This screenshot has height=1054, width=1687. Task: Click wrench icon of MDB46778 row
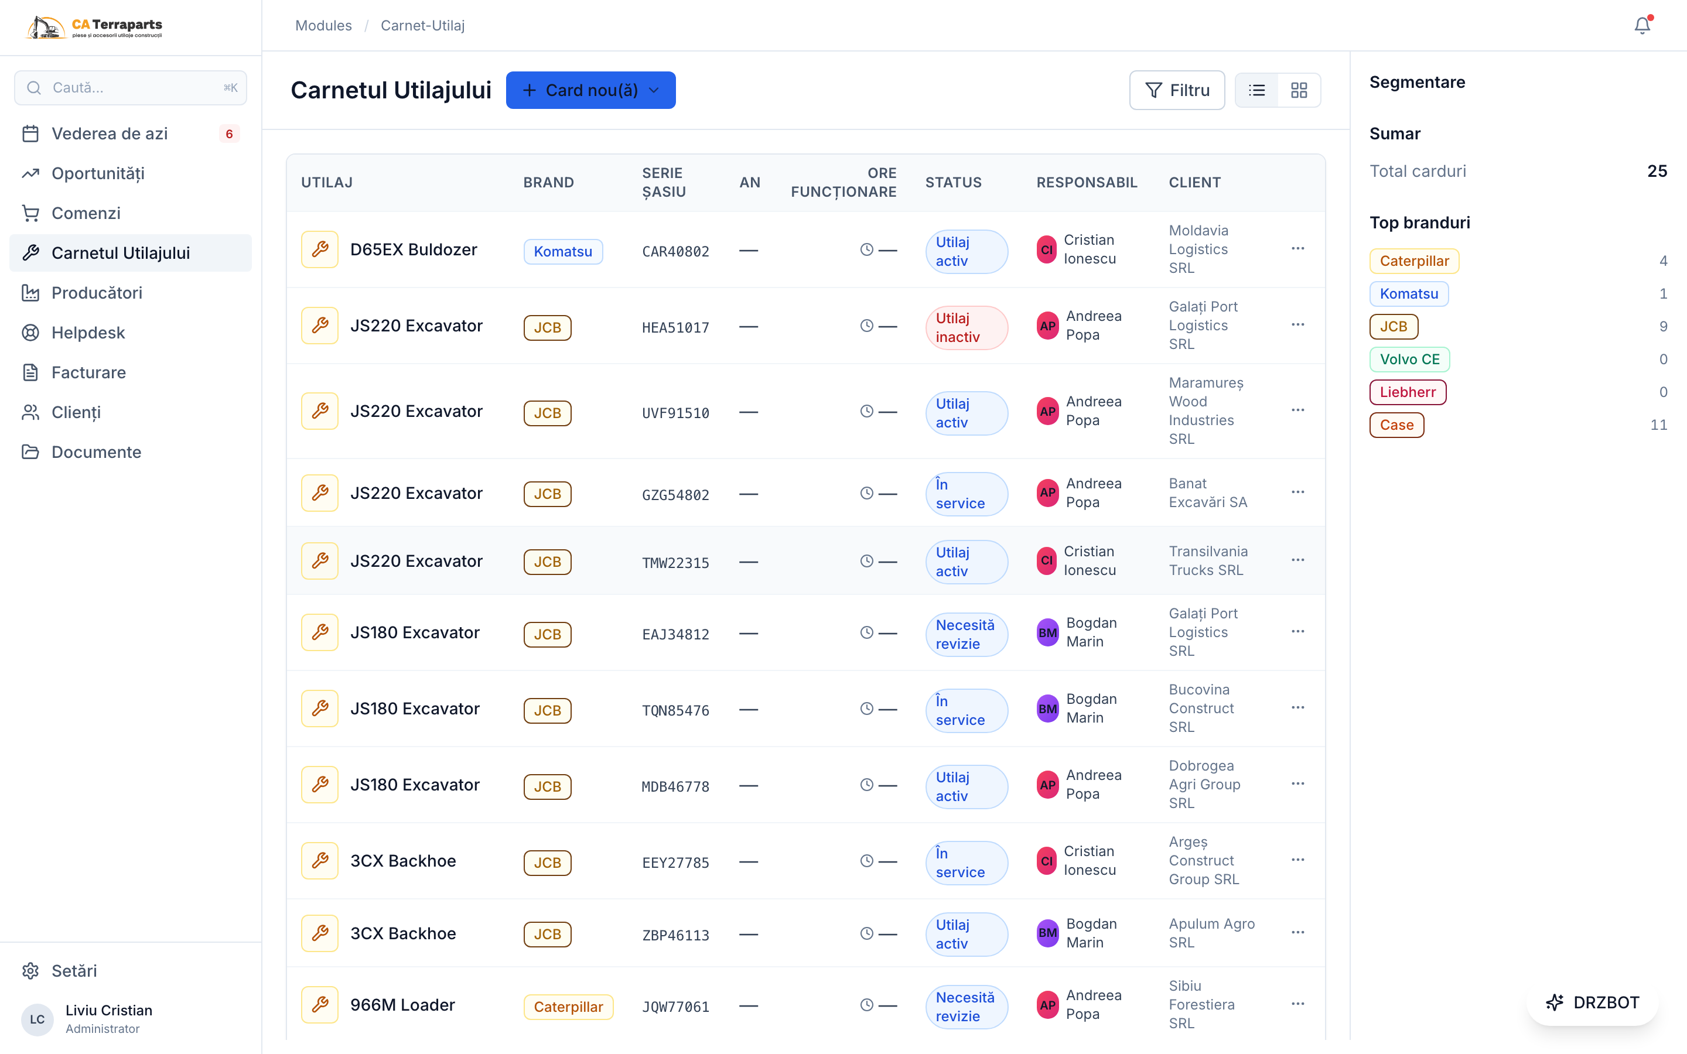click(320, 785)
